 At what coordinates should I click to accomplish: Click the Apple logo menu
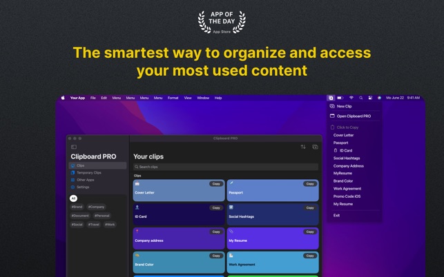(63, 98)
